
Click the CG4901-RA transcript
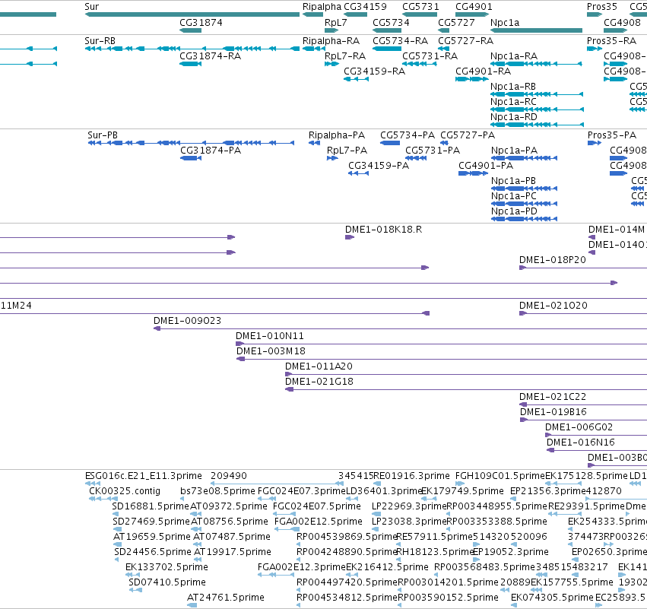tap(472, 79)
